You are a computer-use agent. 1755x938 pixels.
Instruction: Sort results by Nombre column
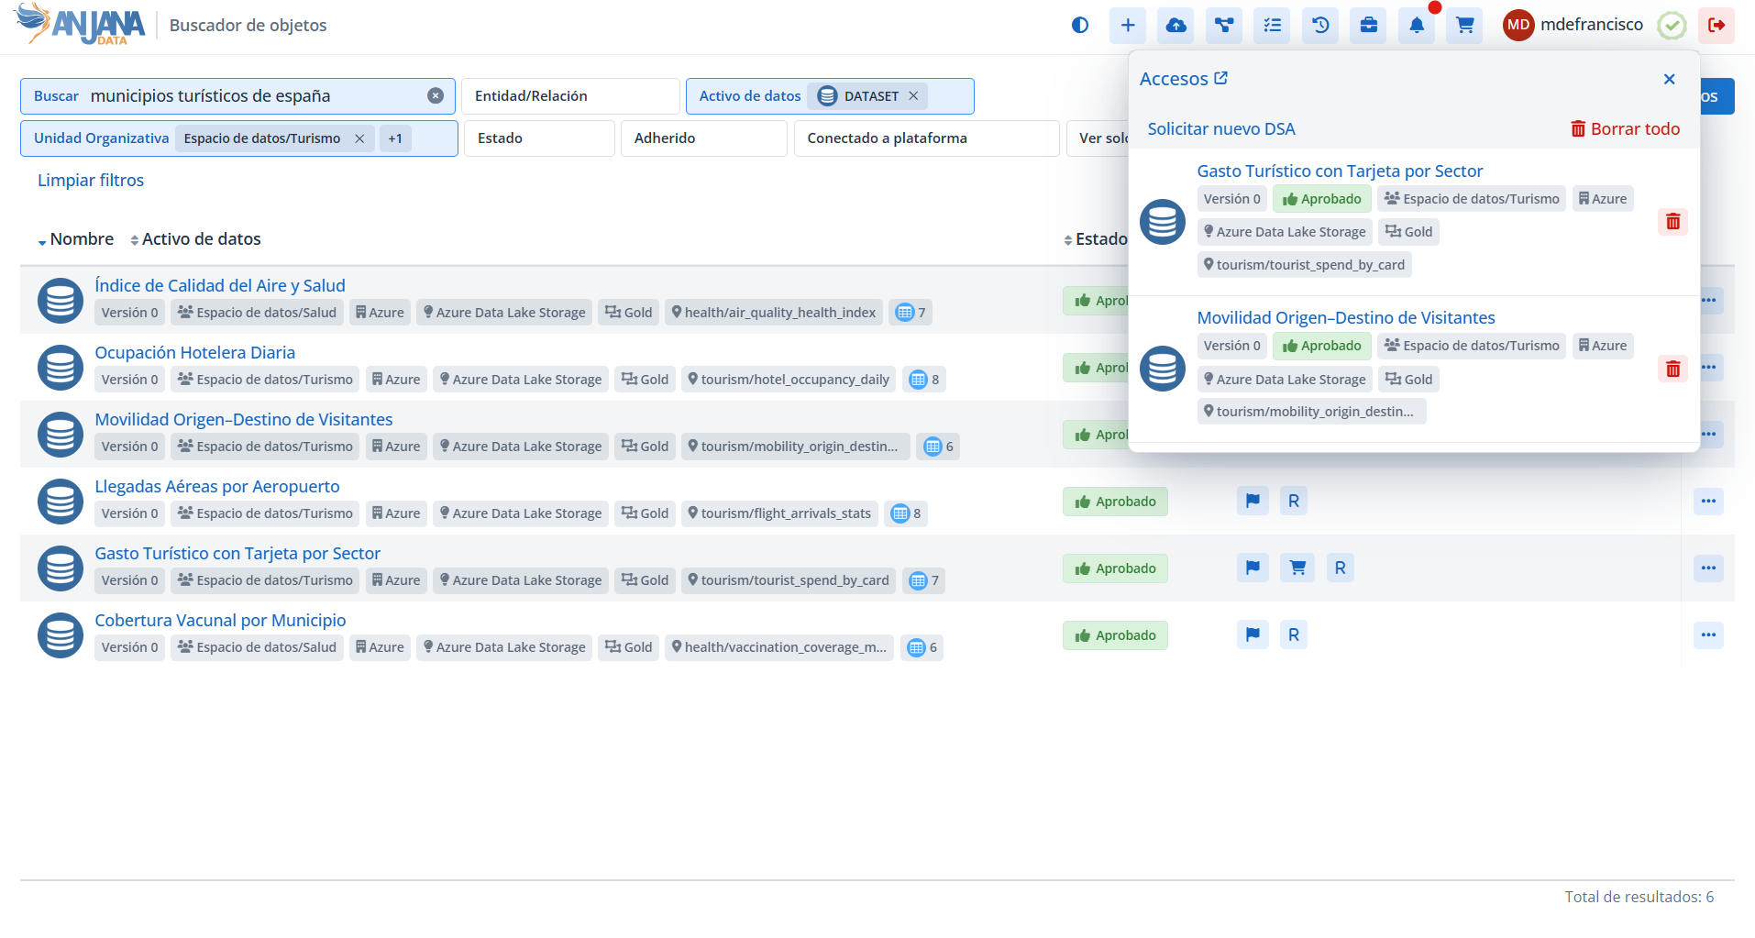click(81, 239)
